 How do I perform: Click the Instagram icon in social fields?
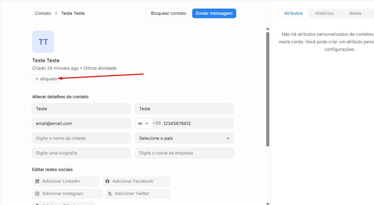tap(37, 194)
